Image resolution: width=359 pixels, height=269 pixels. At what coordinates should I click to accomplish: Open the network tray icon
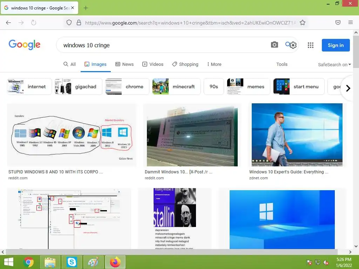(317, 262)
